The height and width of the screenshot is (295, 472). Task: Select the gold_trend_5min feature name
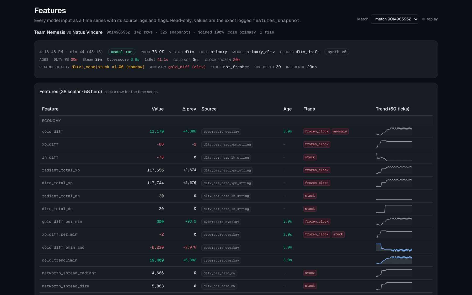click(x=60, y=260)
